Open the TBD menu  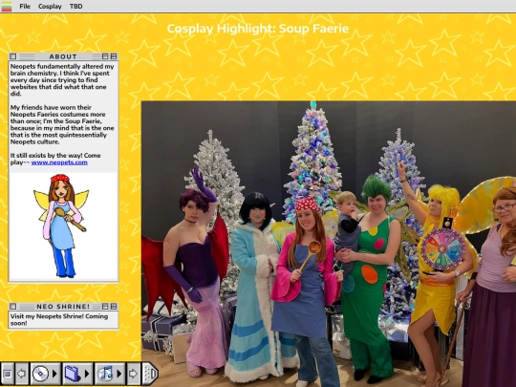(x=76, y=7)
